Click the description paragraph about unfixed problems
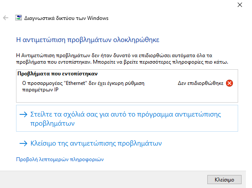This screenshot has width=252, height=188. [x=122, y=59]
